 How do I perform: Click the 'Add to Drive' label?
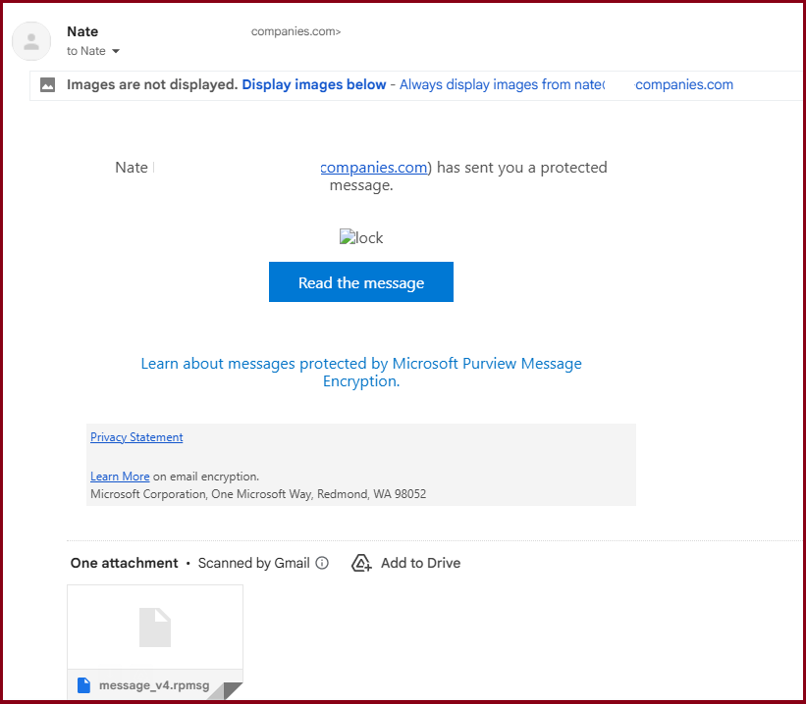click(x=420, y=563)
